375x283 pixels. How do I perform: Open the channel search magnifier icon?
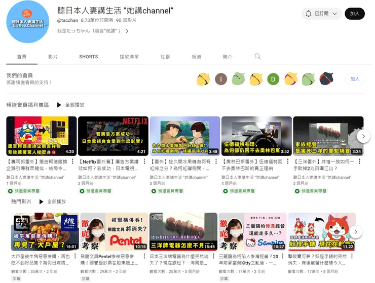point(257,57)
